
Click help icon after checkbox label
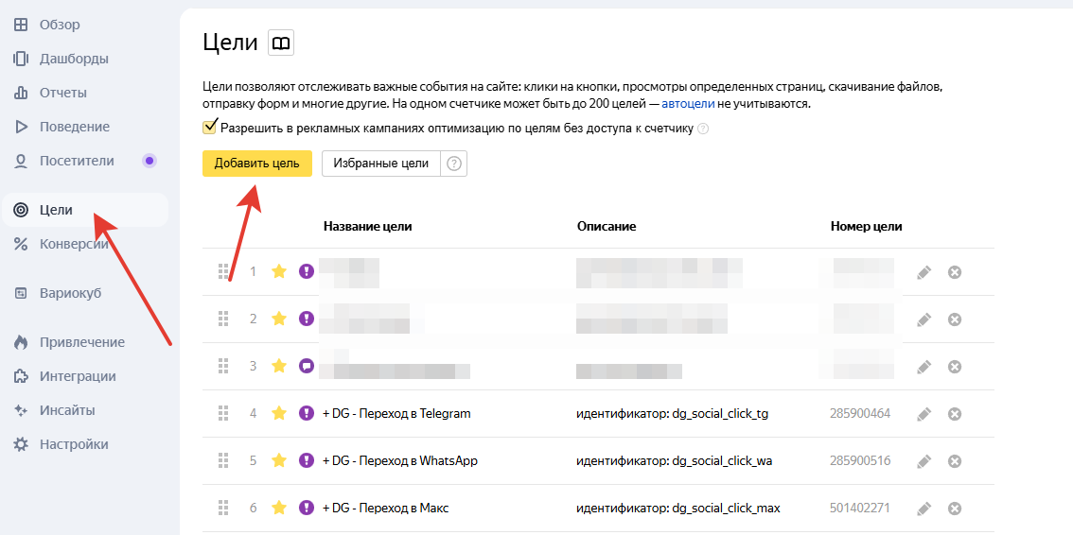(703, 129)
